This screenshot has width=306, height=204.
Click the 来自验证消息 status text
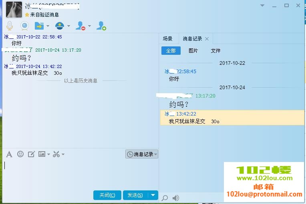[x=44, y=15]
